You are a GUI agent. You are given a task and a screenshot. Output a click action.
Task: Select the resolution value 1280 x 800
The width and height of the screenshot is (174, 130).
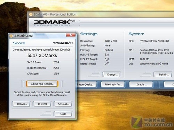pyautogui.click(x=111, y=41)
